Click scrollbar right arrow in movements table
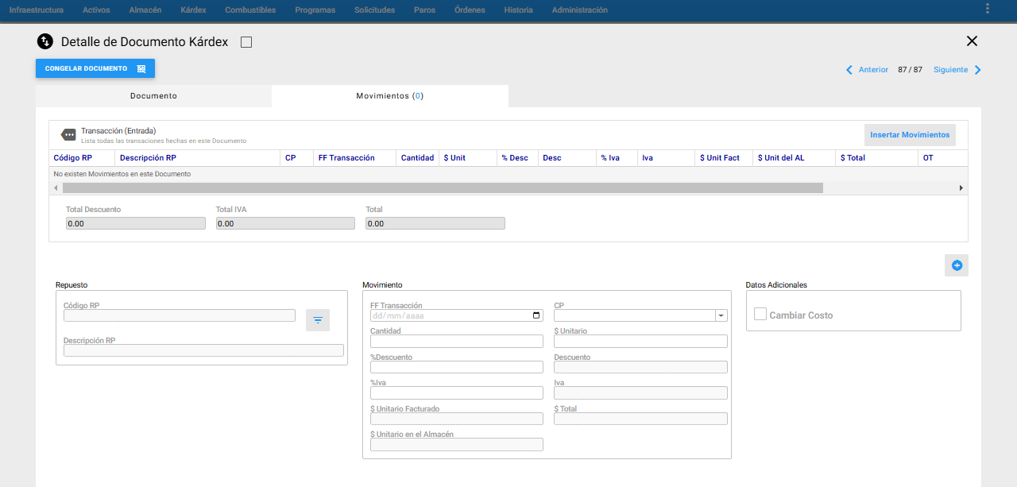Screen dimensions: 1017x487 point(961,188)
